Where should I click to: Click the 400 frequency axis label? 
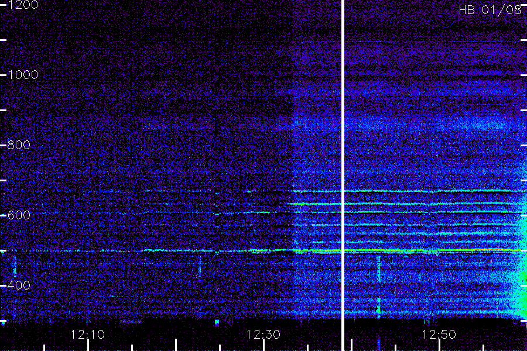click(19, 285)
